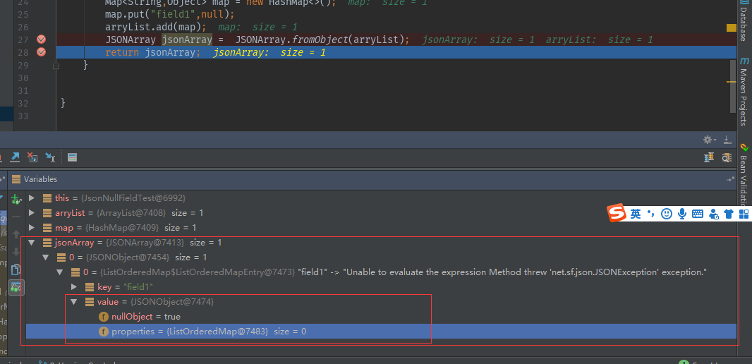Click the Remove Watch minus icon

(16, 217)
